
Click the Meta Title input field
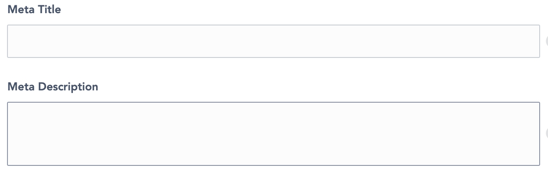pyautogui.click(x=273, y=41)
